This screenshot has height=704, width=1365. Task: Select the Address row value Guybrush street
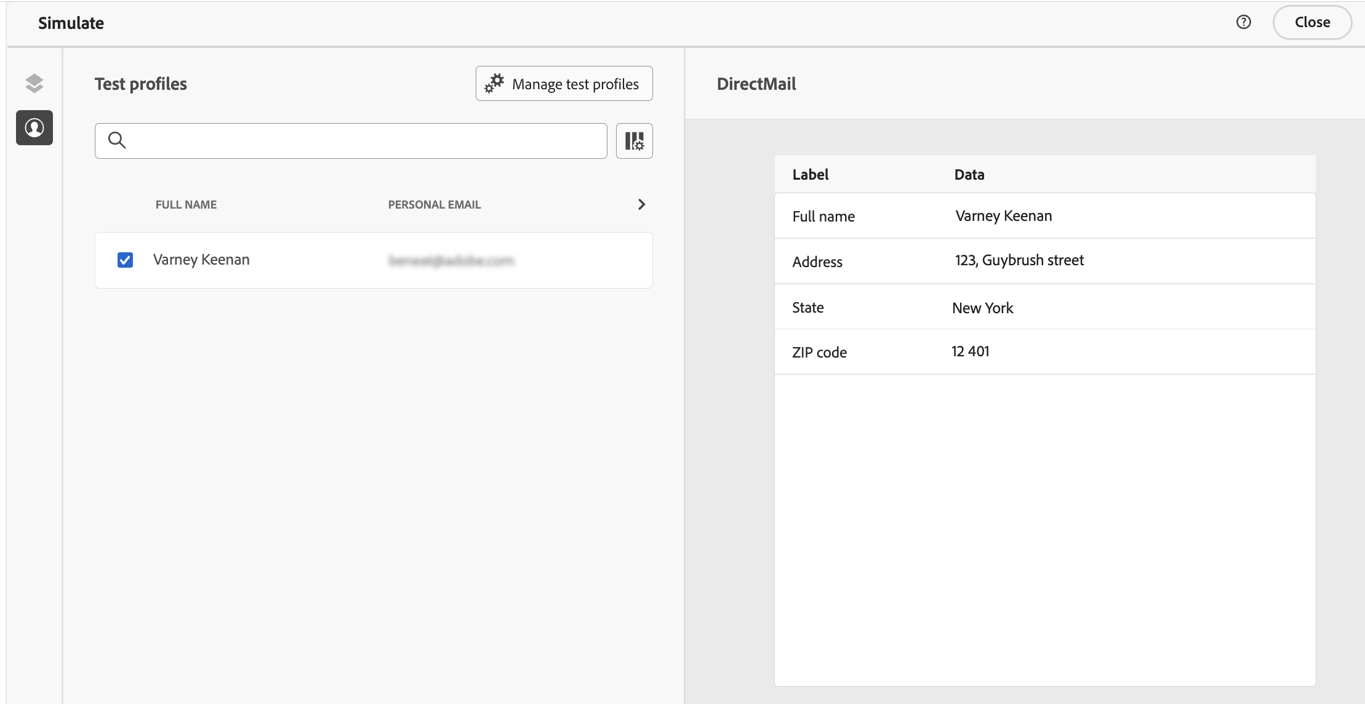coord(1019,260)
